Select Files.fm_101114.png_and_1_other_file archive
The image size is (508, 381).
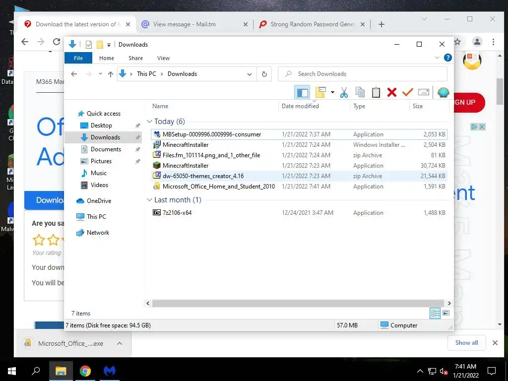299,155
